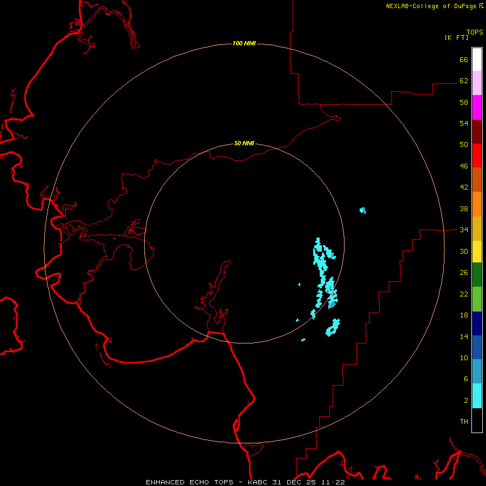Screen dimensions: 486x486
Task: Click the legend value 14
Action: tap(464, 336)
